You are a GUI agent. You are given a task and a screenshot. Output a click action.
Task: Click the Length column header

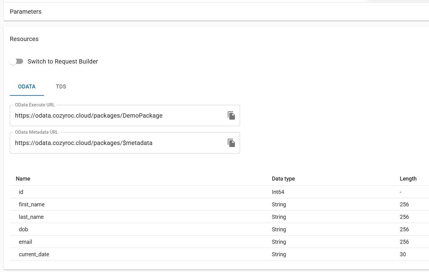(x=408, y=179)
